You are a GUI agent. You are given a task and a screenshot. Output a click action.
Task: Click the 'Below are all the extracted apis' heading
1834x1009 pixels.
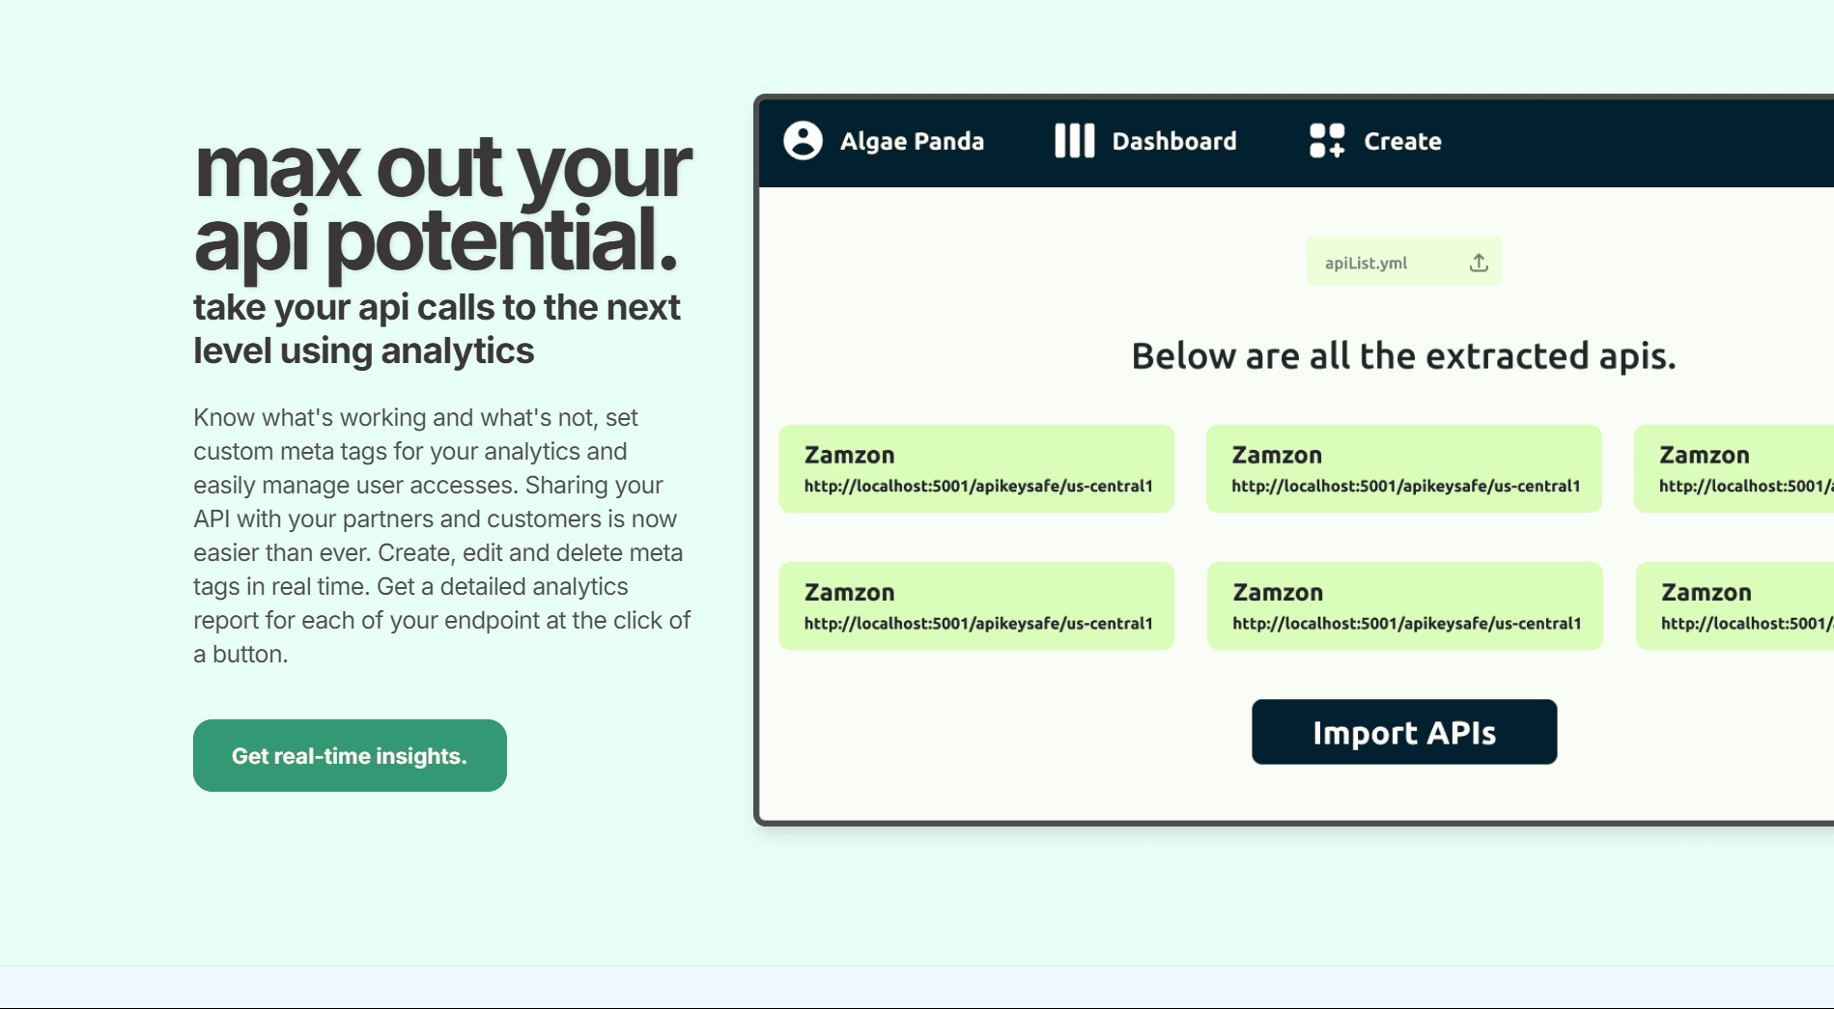(x=1403, y=356)
